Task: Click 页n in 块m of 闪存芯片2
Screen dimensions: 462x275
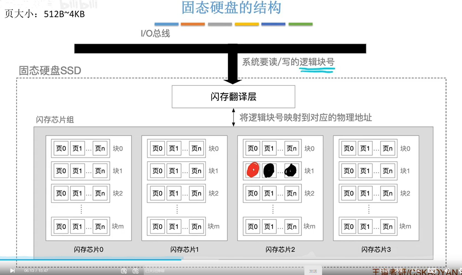Action: pos(291,226)
